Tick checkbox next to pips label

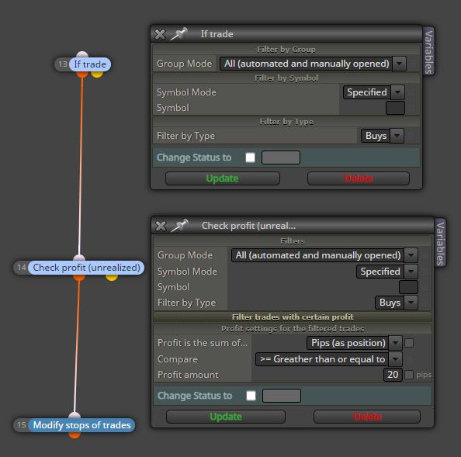(x=409, y=375)
